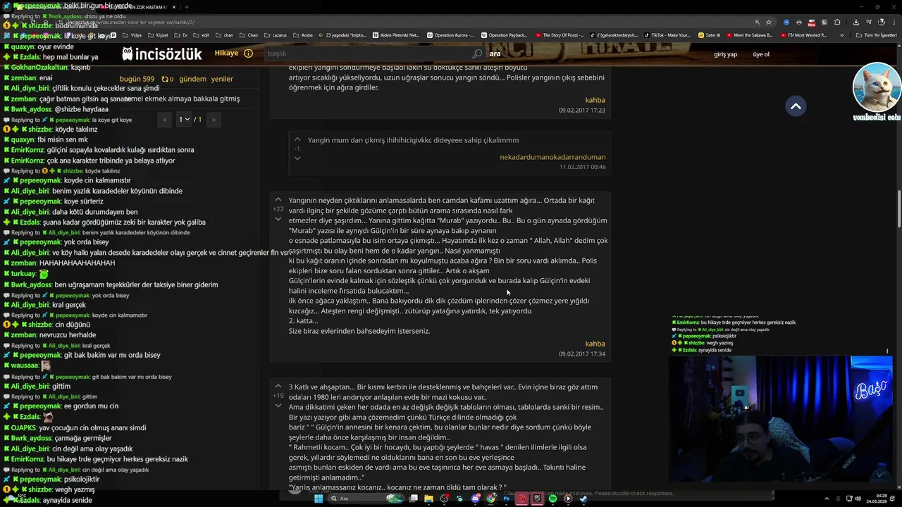Viewport: 902px width, 507px height.
Task: Open Chrome from the taskbar
Action: [490, 499]
